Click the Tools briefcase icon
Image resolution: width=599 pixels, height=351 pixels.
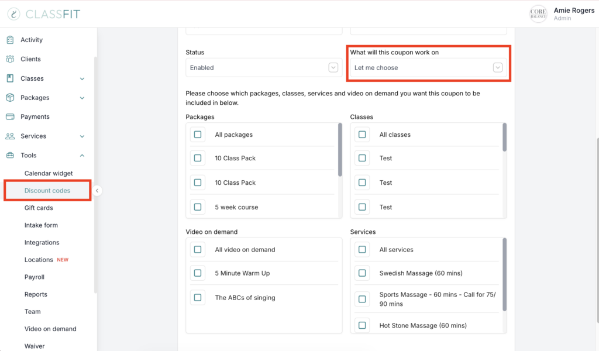(x=11, y=155)
